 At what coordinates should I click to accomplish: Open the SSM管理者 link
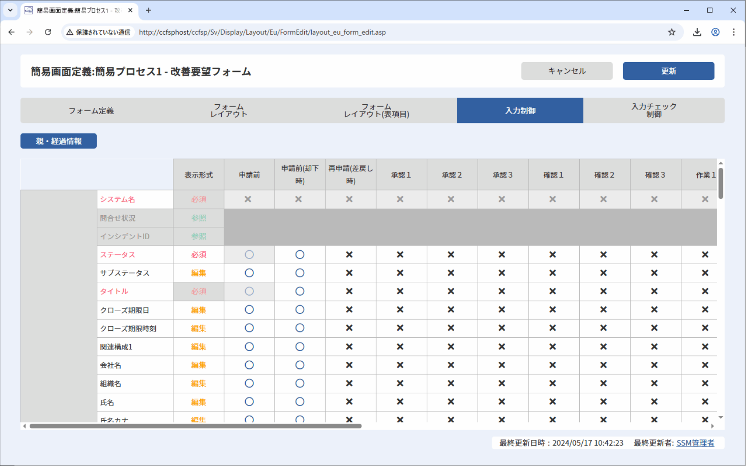695,443
